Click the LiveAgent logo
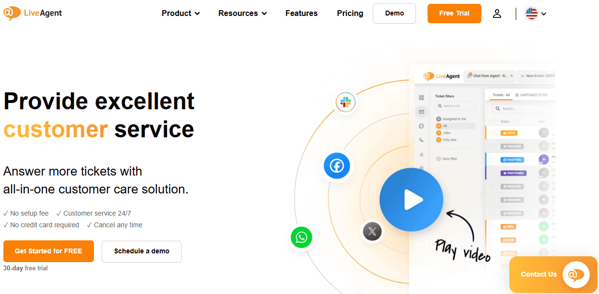This screenshot has height=294, width=599. (x=32, y=13)
